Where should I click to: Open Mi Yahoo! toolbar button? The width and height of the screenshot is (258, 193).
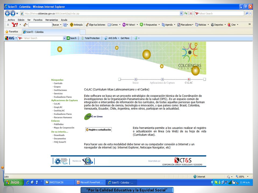pyautogui.click(x=129, y=25)
